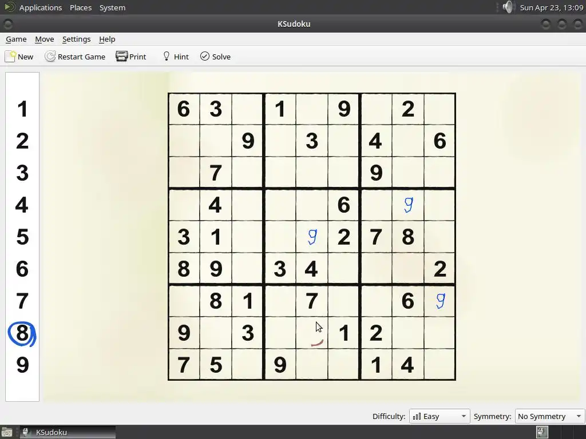Select number 2 in the side palette

22,141
